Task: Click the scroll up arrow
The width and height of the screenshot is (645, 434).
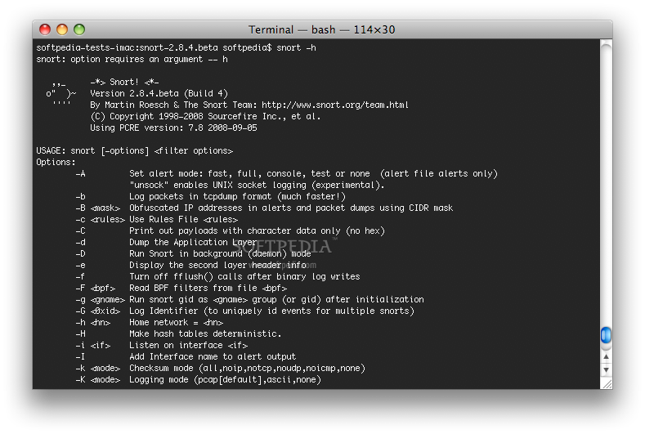Action: (606, 357)
